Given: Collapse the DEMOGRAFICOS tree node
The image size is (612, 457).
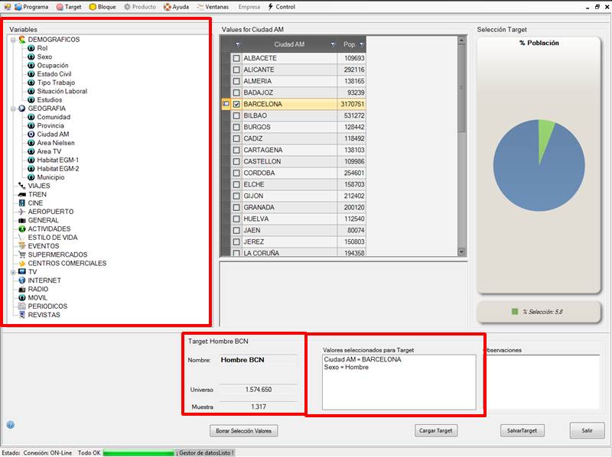Looking at the screenshot, I should pyautogui.click(x=13, y=40).
